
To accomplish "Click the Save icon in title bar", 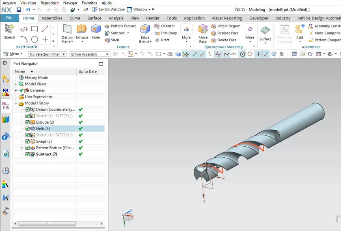I will [x=19, y=10].
